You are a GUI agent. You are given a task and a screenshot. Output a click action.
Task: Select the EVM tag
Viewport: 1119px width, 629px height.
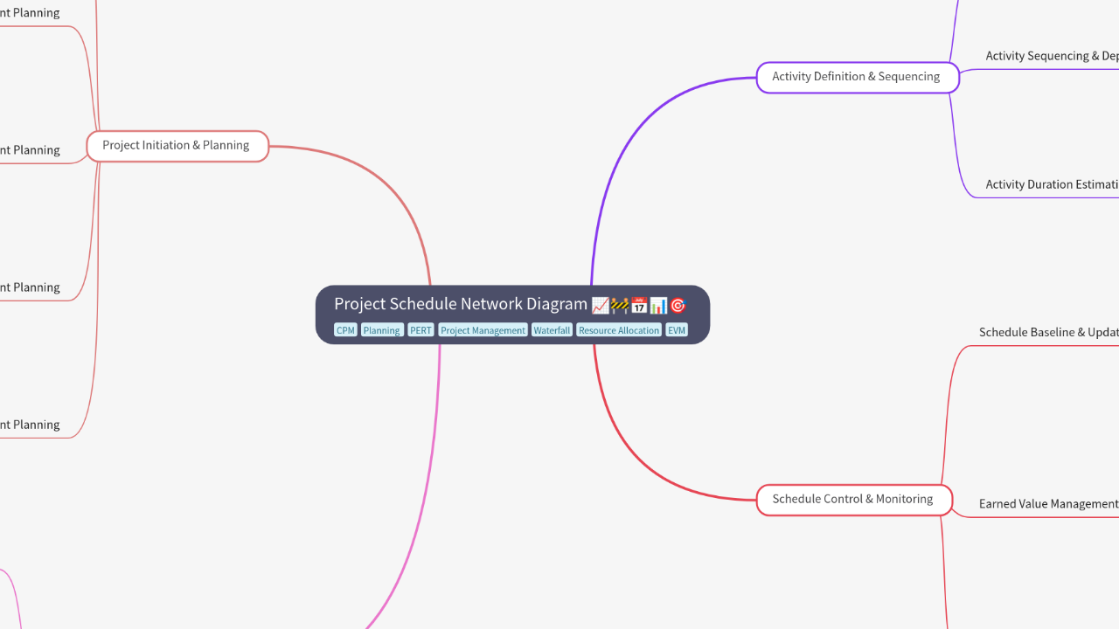[677, 330]
